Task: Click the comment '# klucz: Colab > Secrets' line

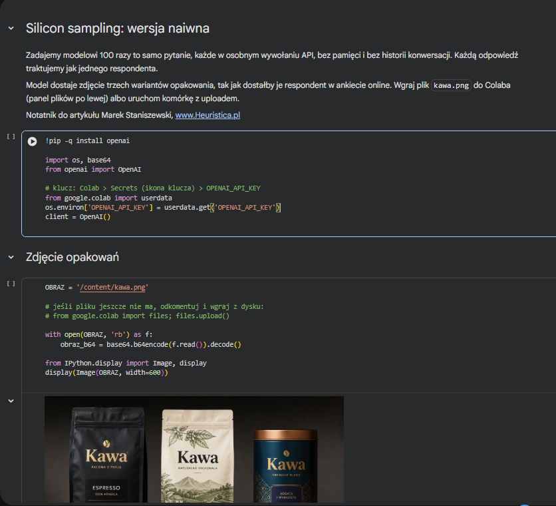Action: click(152, 188)
